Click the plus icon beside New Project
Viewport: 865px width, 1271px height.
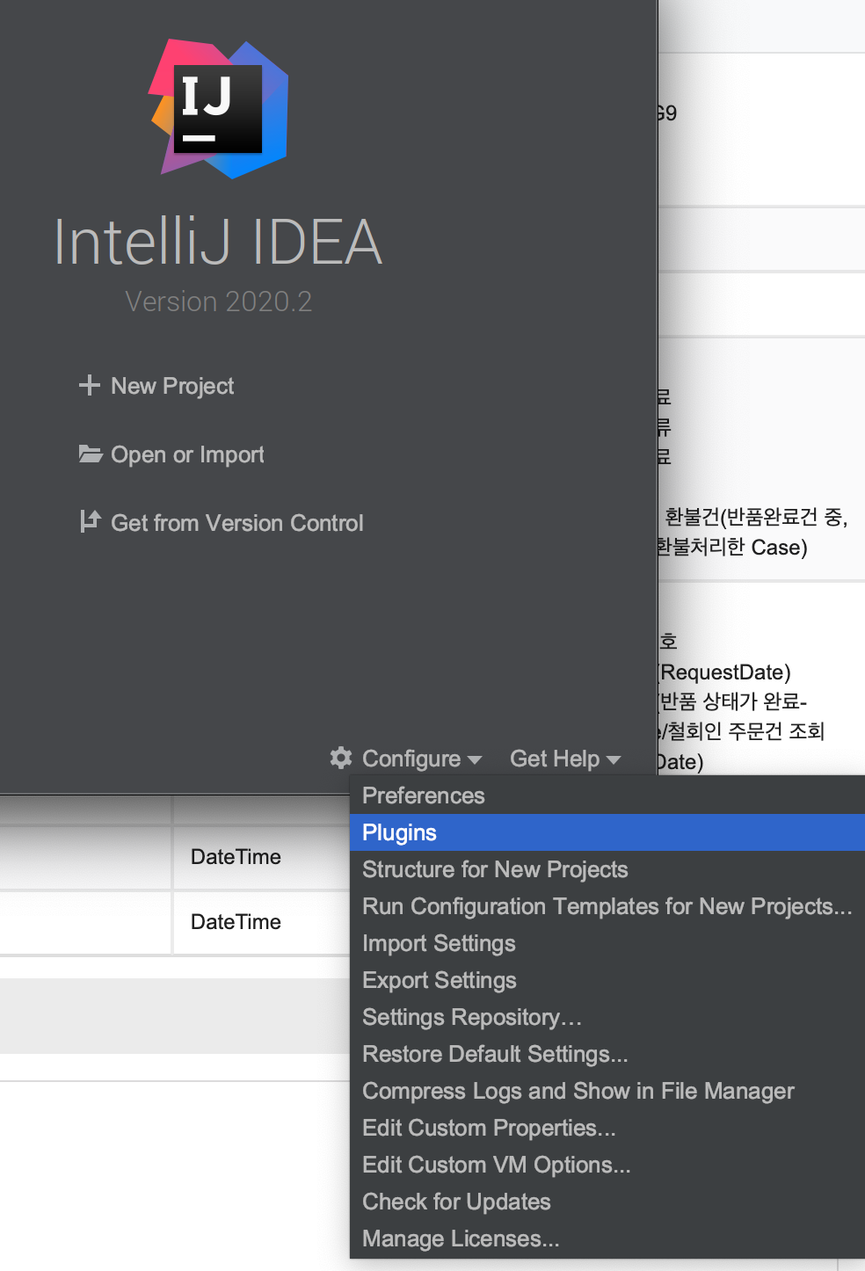[x=89, y=385]
